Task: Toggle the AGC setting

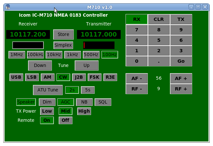Action: [x=66, y=102]
